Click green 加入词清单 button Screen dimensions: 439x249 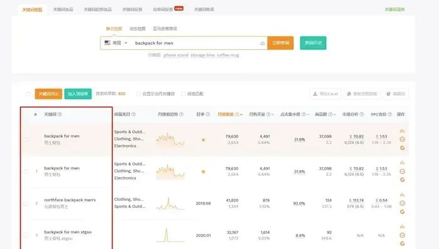coord(78,94)
